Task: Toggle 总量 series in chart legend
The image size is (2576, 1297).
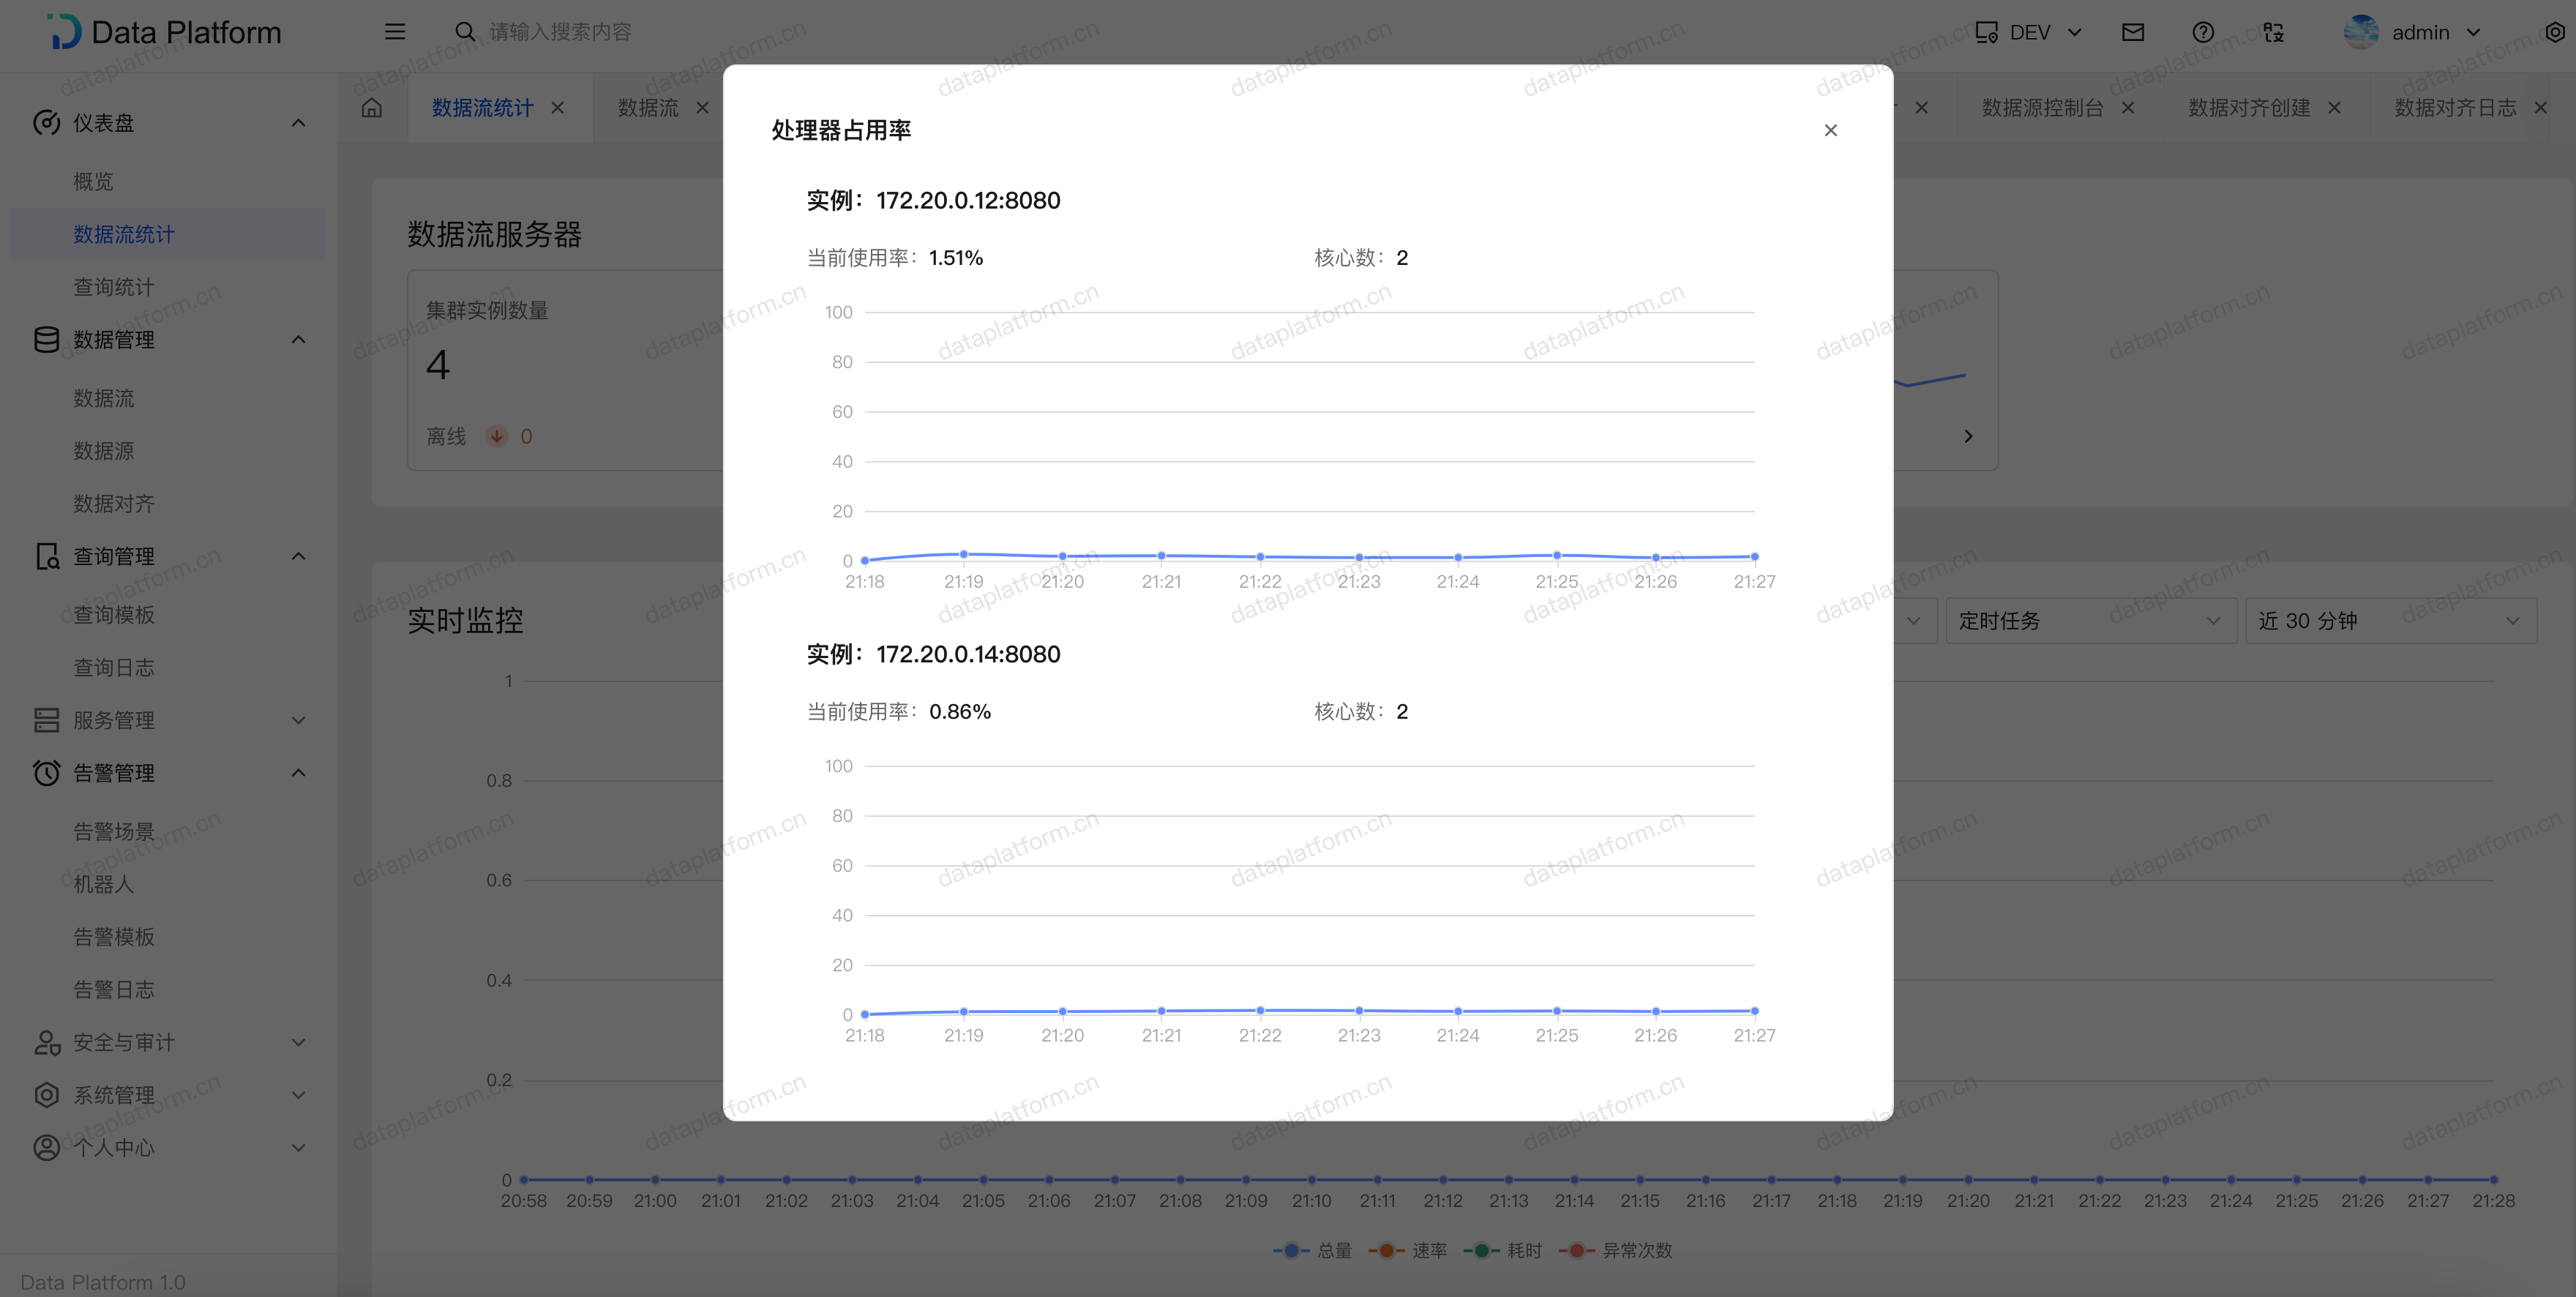Action: [x=1314, y=1250]
